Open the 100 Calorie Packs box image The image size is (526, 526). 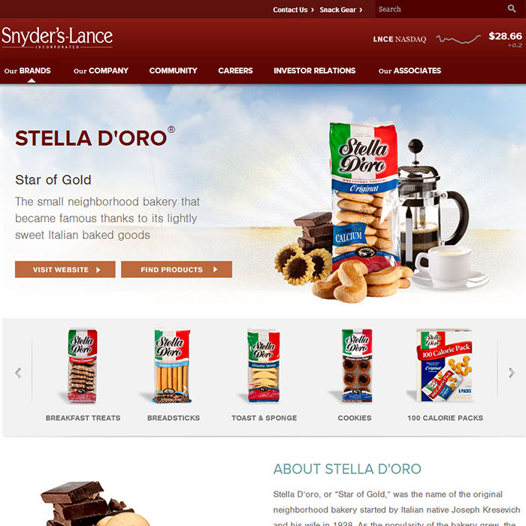click(x=444, y=365)
